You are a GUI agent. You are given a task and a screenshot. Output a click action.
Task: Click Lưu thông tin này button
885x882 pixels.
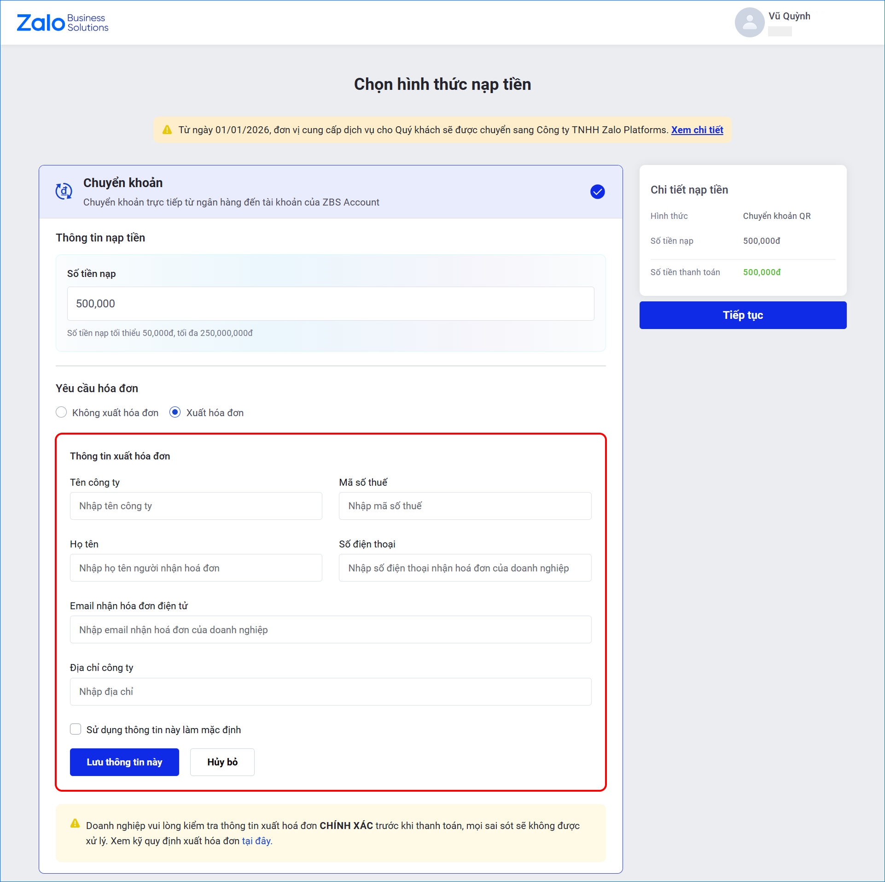(x=124, y=762)
